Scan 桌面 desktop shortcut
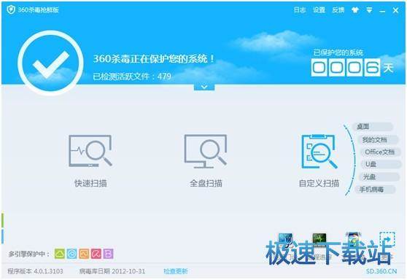The image size is (407, 280). (373, 126)
